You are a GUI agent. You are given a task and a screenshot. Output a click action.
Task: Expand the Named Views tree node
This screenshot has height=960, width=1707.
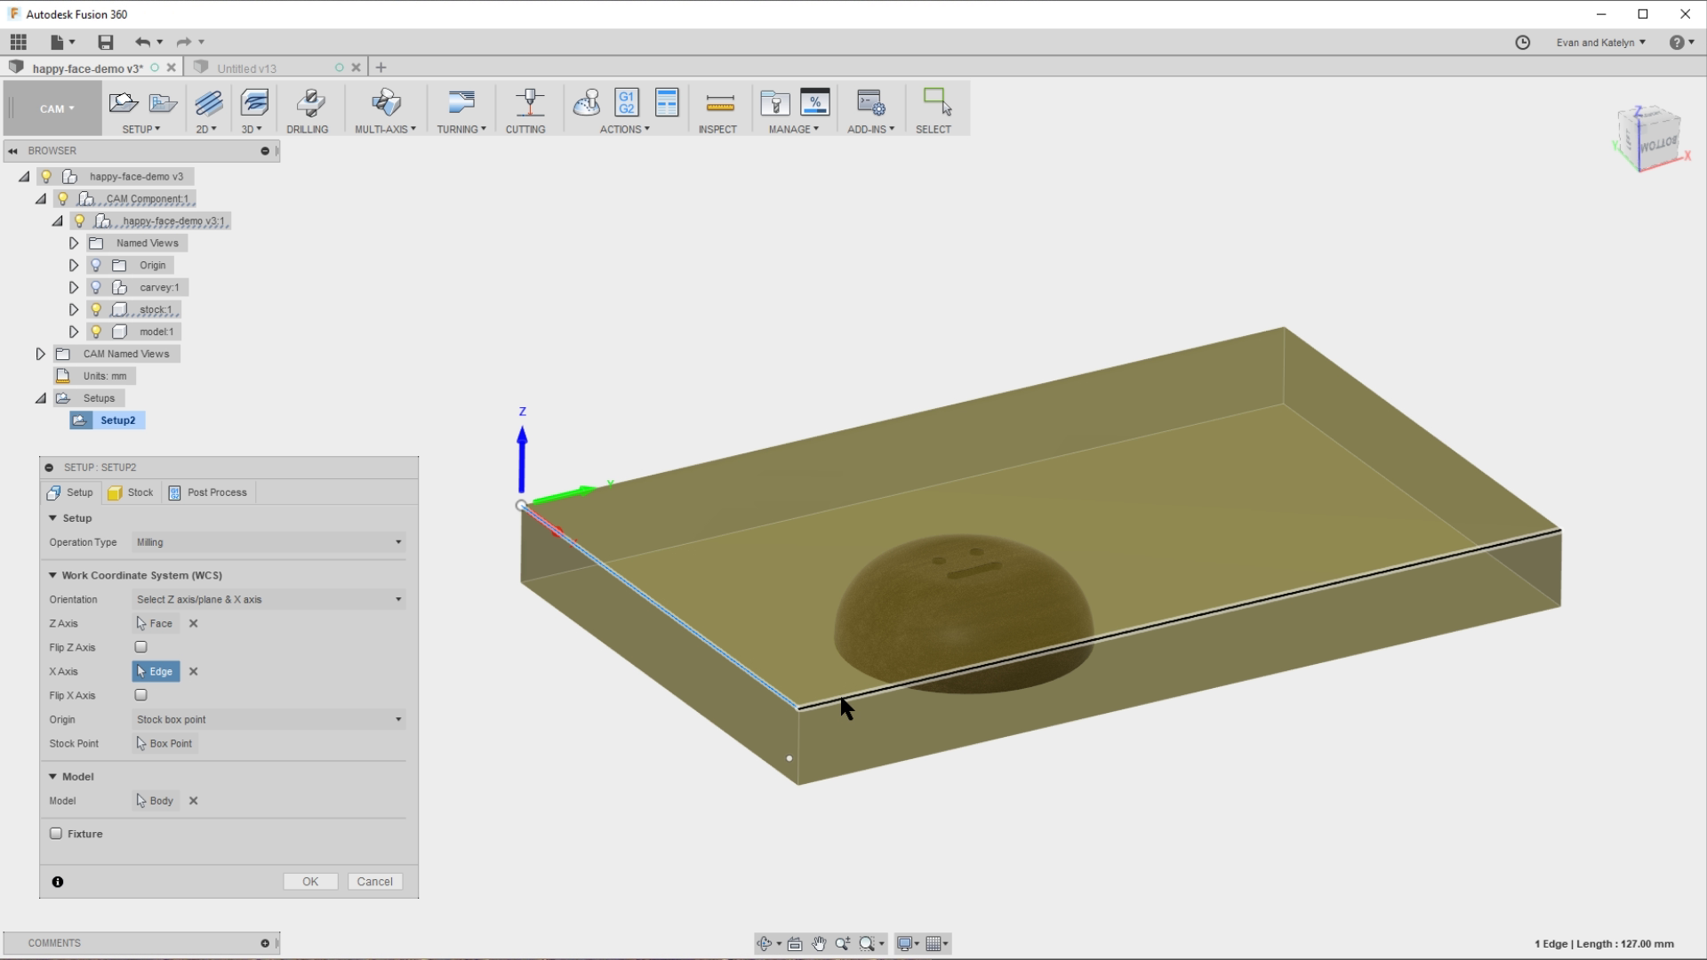click(74, 242)
